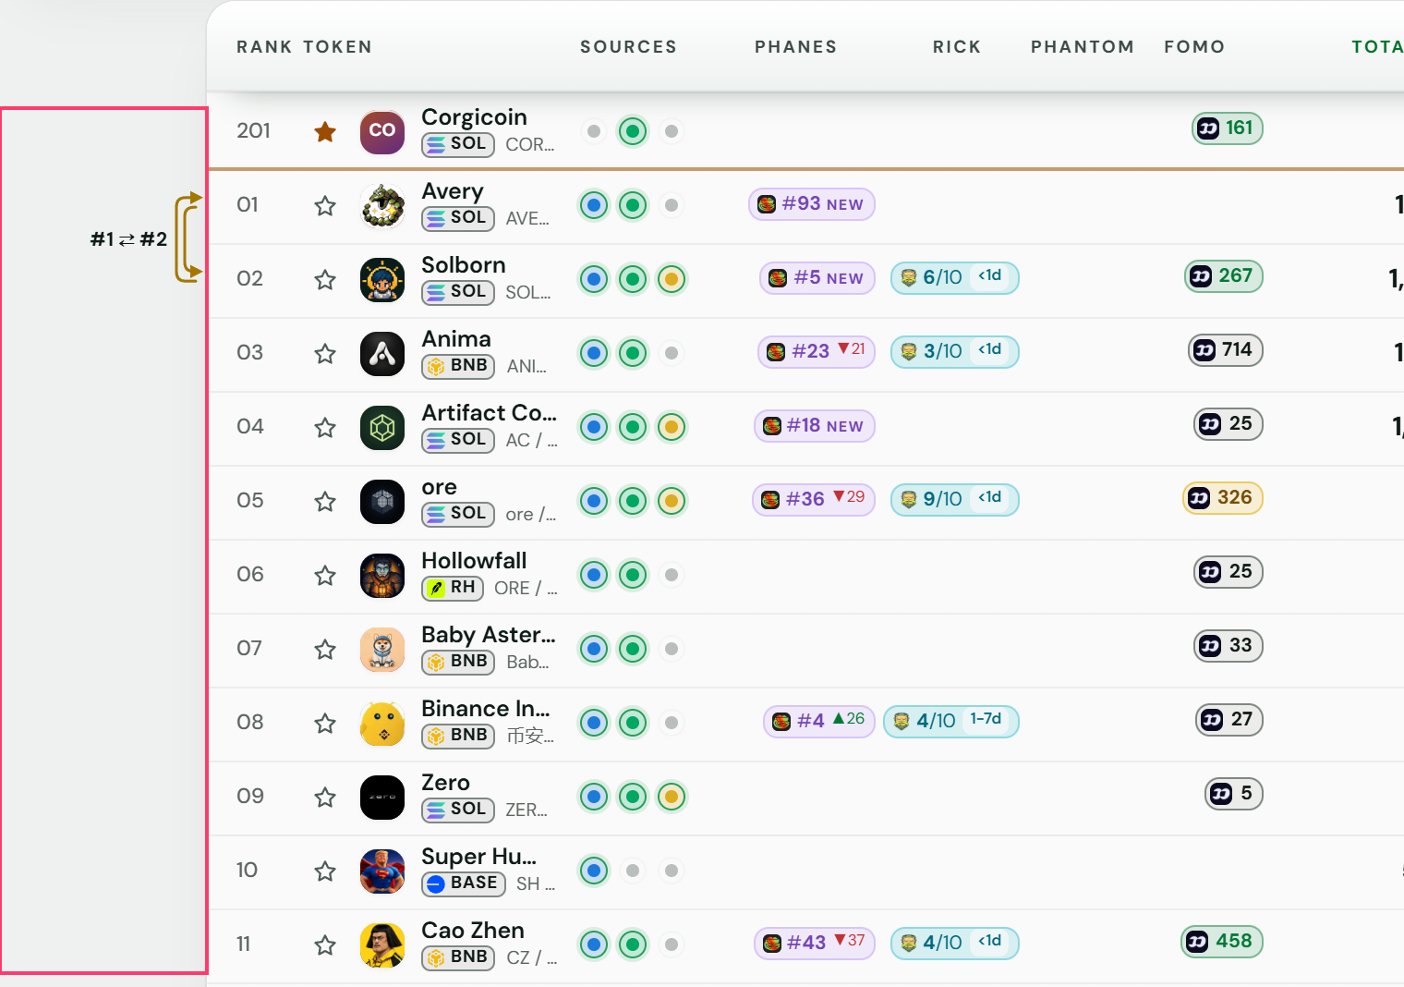Click the 458 FOMO badge for Cao Zhen
The width and height of the screenshot is (1404, 987).
(1221, 942)
